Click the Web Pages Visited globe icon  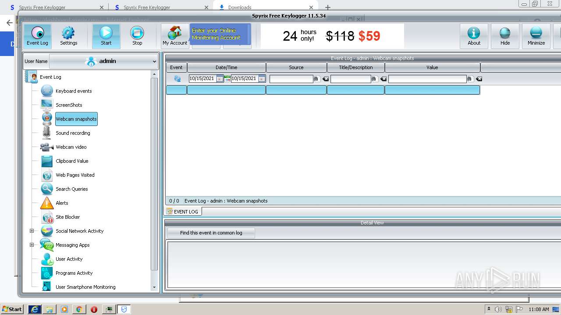pyautogui.click(x=47, y=175)
